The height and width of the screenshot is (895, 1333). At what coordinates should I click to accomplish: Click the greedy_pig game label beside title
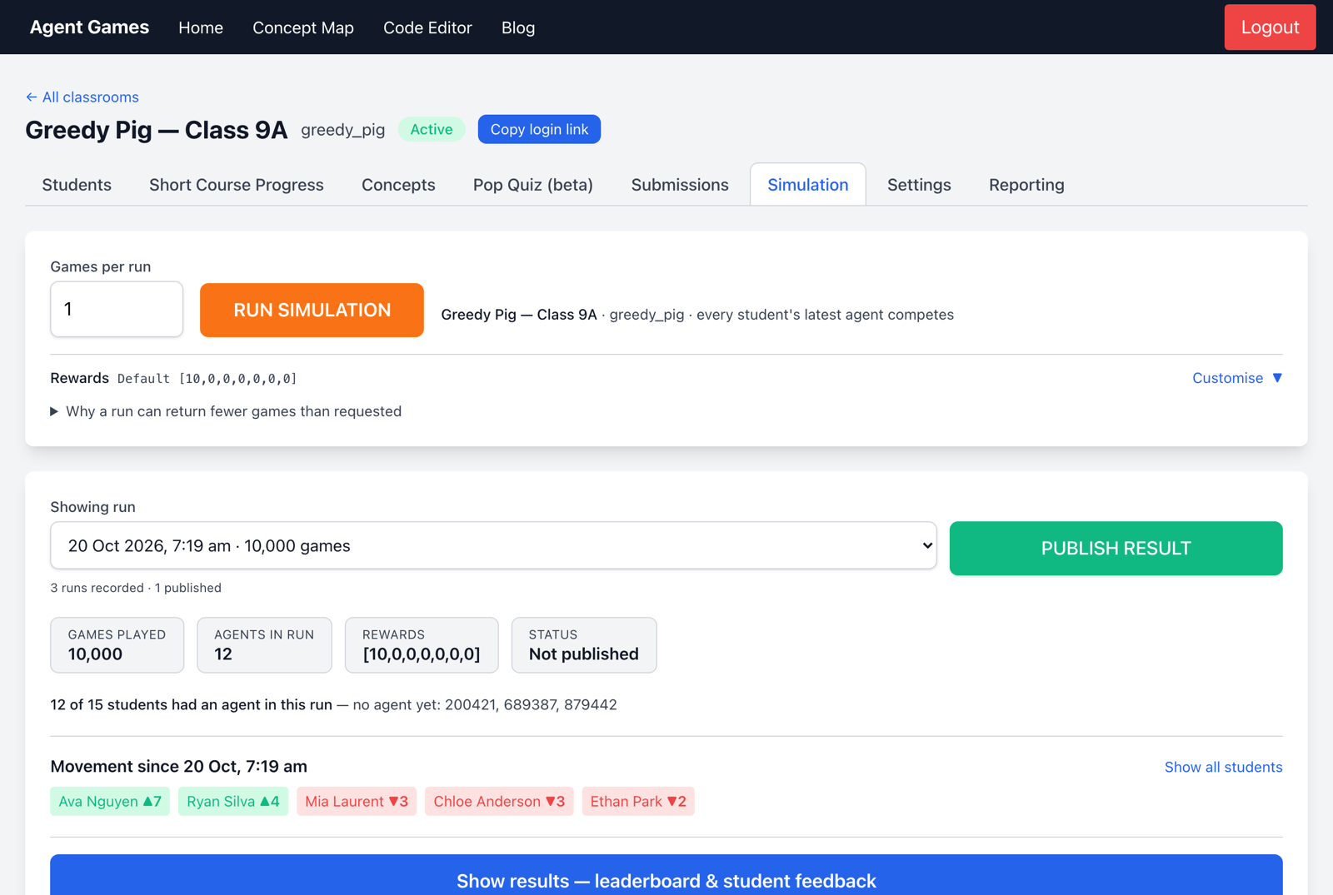(343, 130)
